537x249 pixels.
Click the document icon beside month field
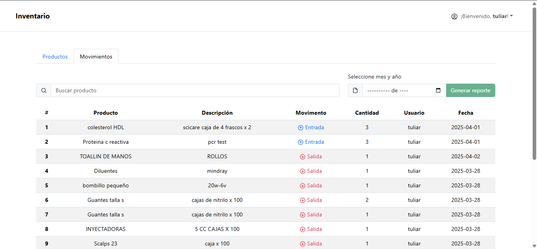tap(355, 90)
